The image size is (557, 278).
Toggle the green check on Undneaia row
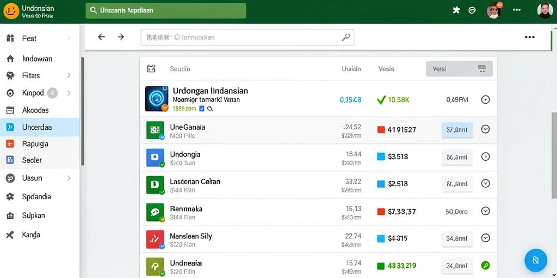(485, 265)
